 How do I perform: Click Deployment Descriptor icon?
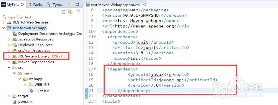point(15,34)
